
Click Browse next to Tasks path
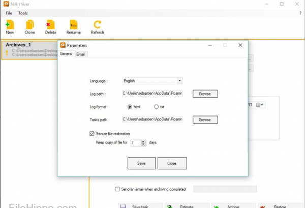tap(205, 120)
